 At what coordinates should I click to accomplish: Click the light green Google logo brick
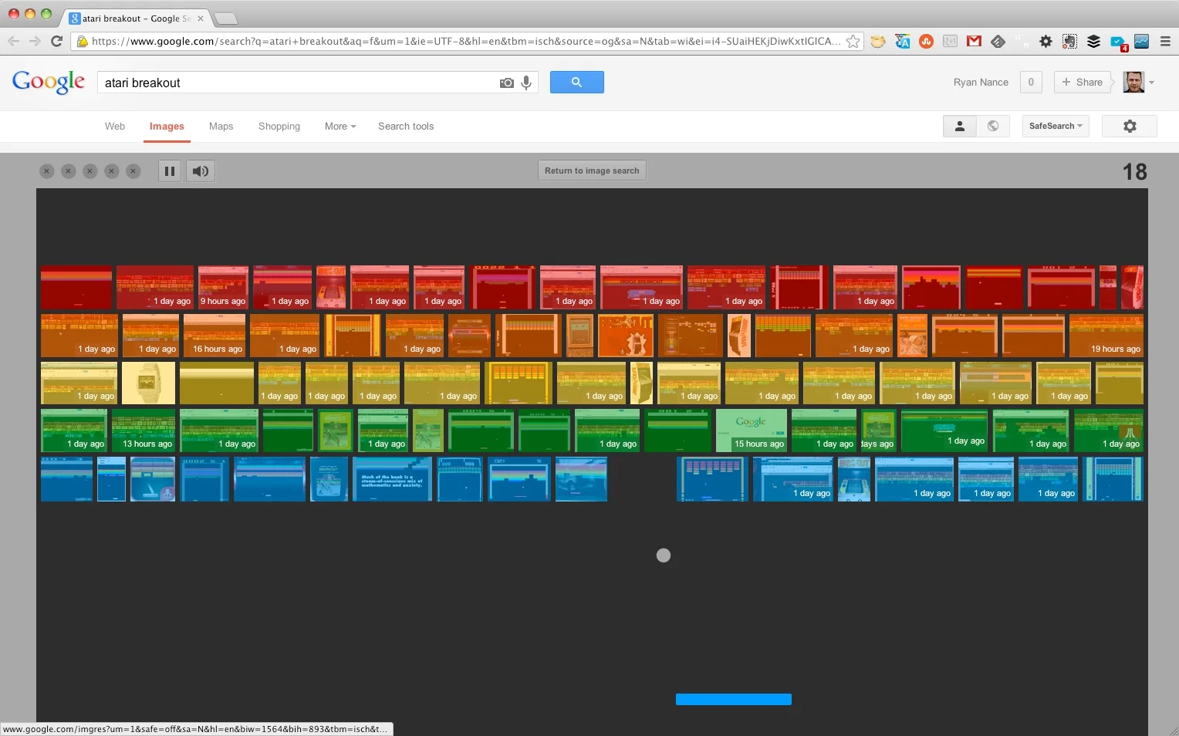click(x=751, y=430)
